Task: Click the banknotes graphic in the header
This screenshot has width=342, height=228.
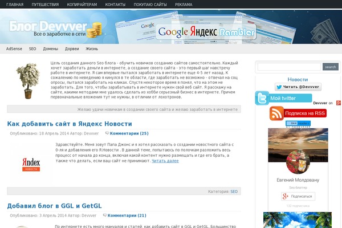Action: tap(324, 32)
